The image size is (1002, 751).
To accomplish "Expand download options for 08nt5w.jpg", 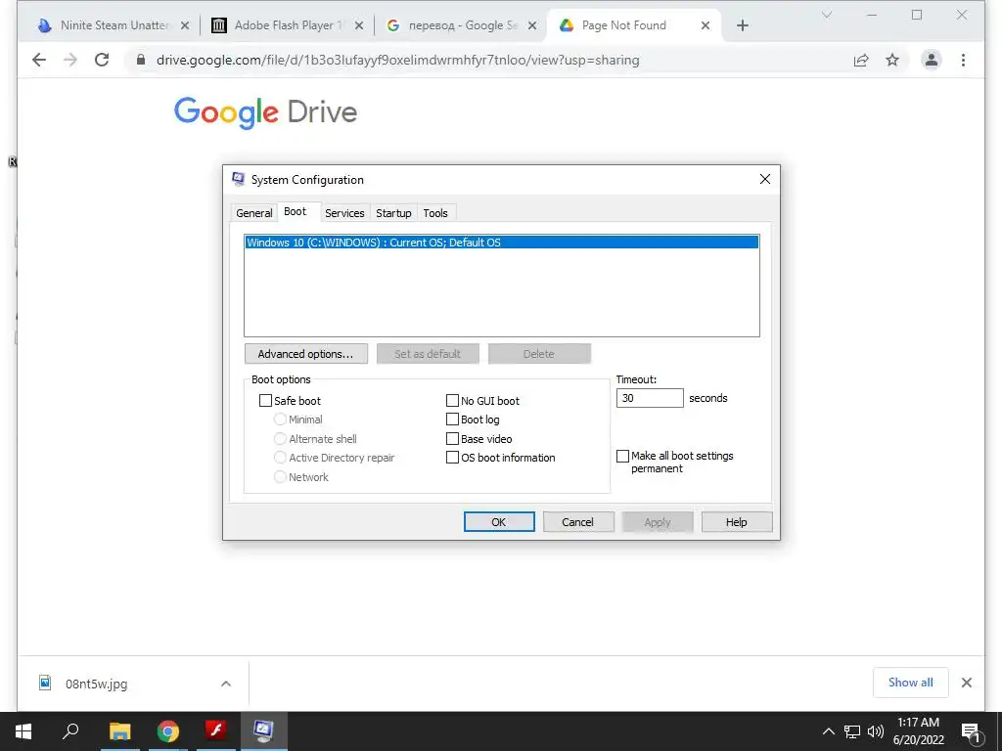I will point(226,684).
